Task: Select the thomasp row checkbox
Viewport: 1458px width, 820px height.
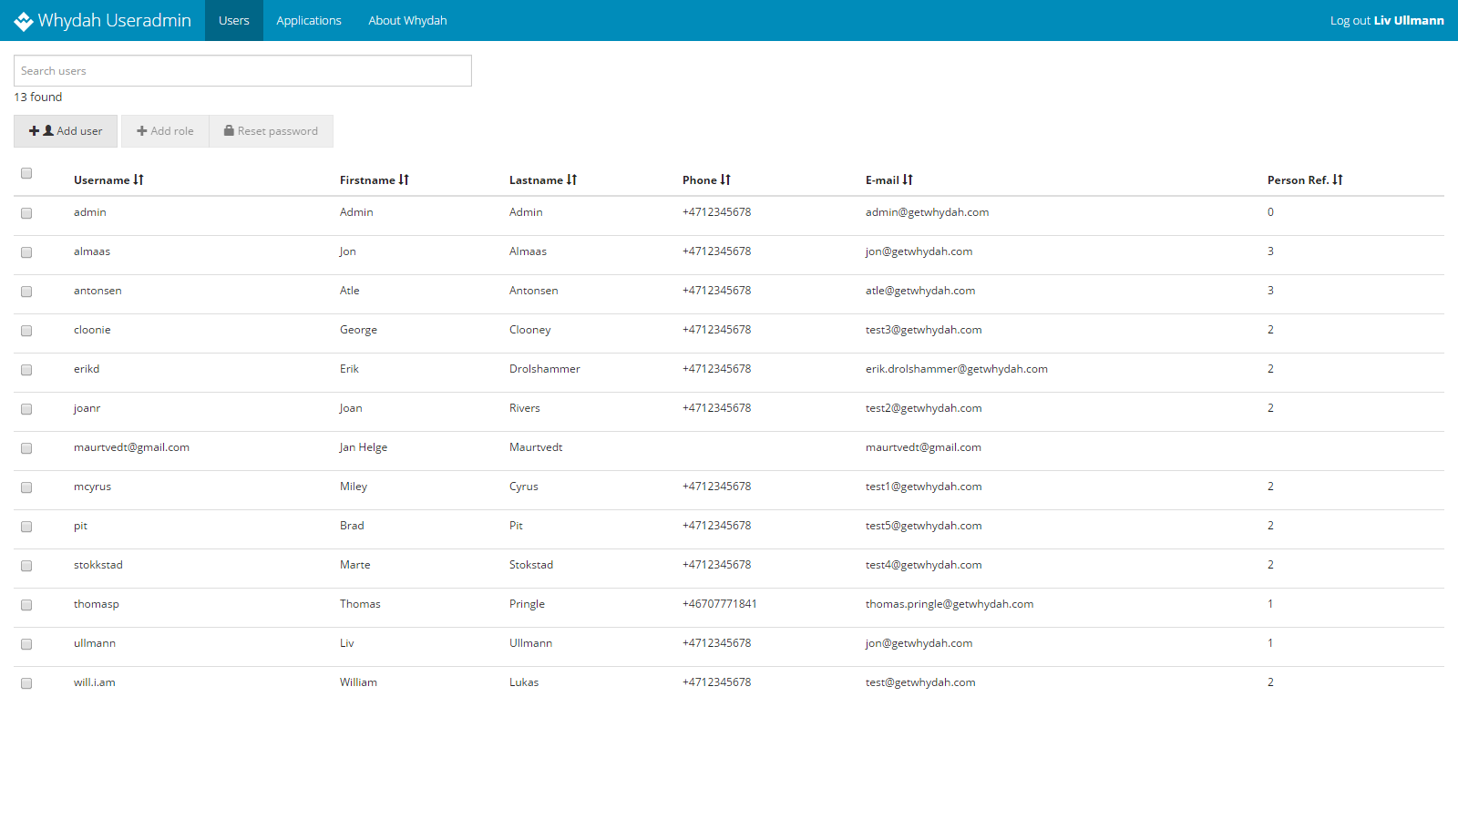Action: pos(26,605)
